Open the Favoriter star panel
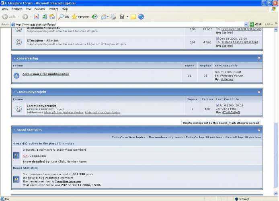 80,16
